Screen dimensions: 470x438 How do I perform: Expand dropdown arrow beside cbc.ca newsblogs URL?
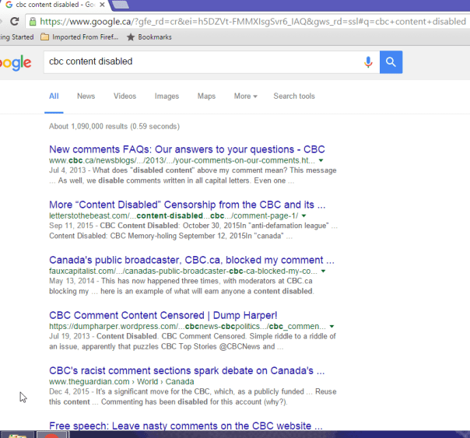point(321,160)
